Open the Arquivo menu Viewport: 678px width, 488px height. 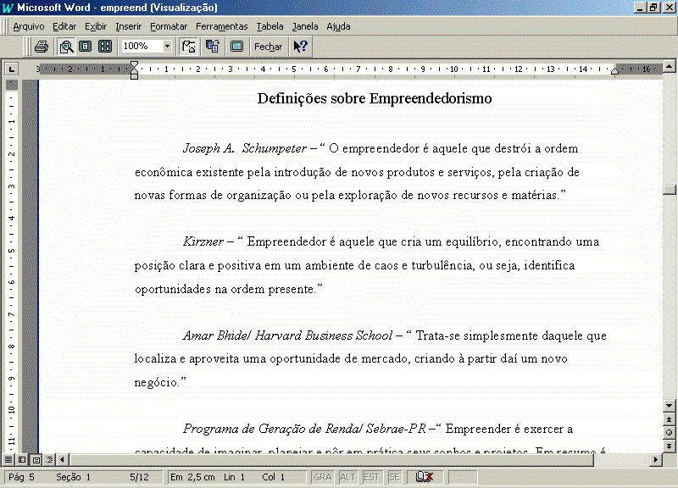pos(29,26)
